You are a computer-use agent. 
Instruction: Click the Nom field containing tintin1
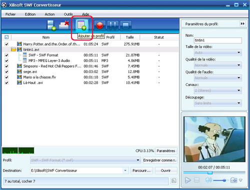[x=218, y=40]
